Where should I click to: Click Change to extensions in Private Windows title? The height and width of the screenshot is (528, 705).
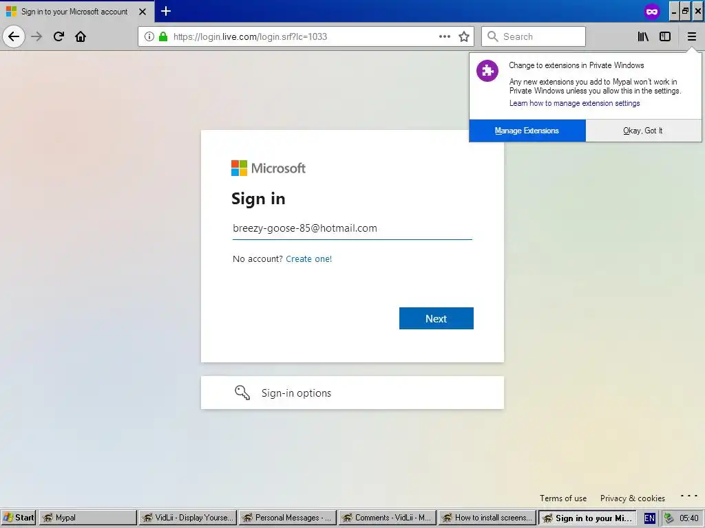(x=576, y=65)
